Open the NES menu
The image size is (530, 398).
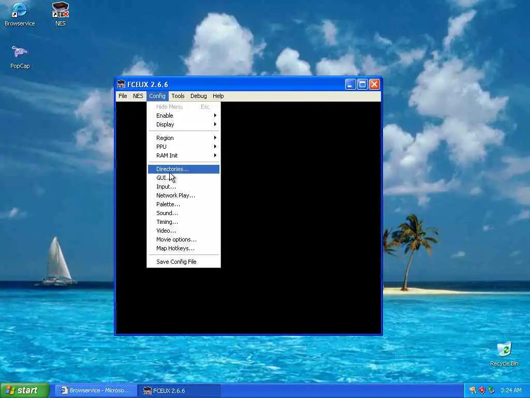pyautogui.click(x=138, y=96)
